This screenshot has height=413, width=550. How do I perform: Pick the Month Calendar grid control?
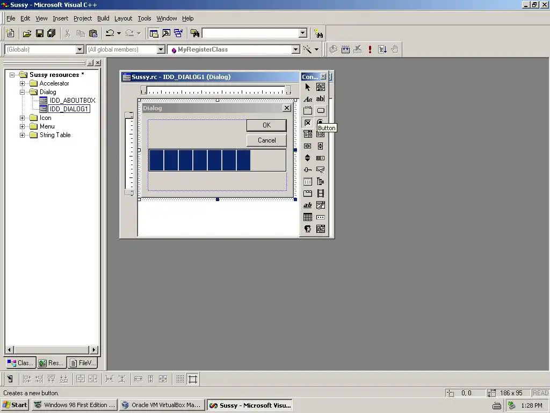coord(308,217)
